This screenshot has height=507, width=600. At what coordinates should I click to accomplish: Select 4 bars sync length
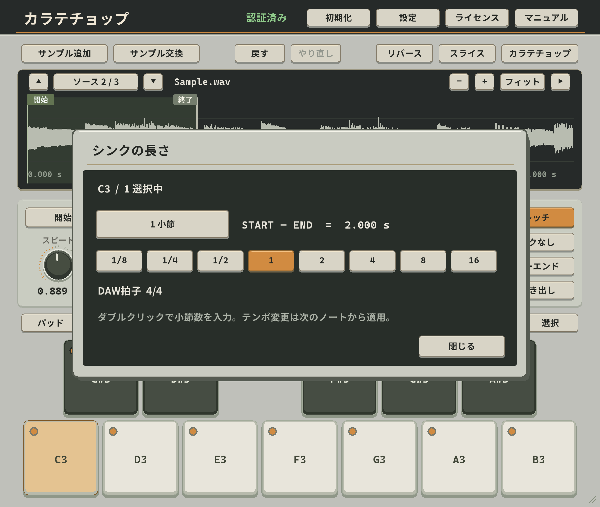click(373, 261)
